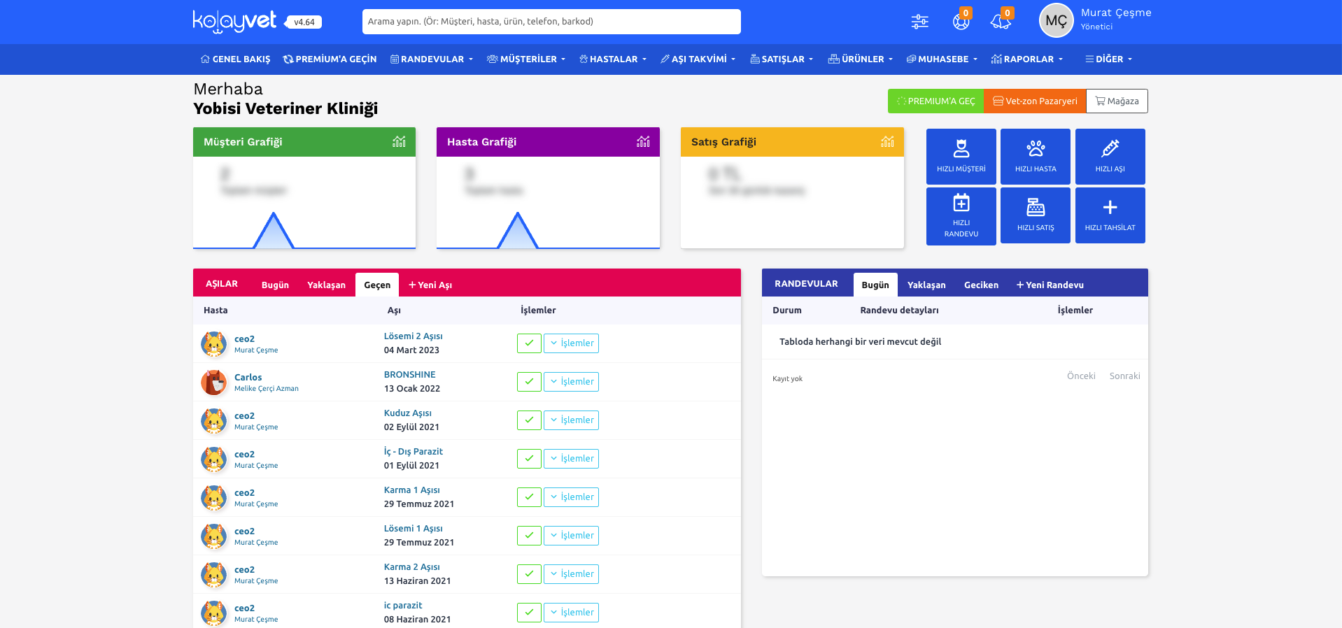Open the Randevular menu
Viewport: 1342px width, 628px height.
(432, 59)
